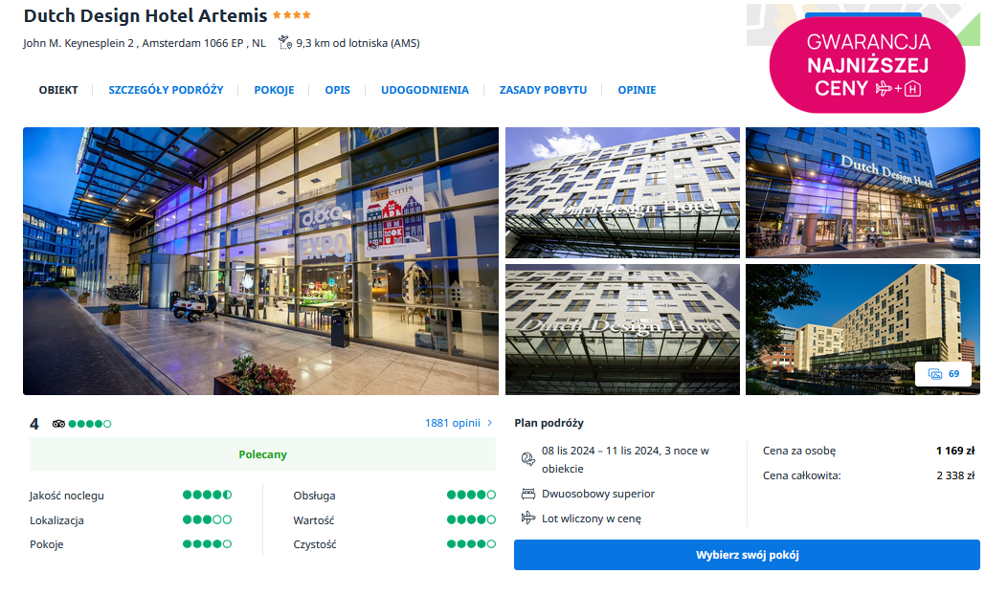Viewport: 1008px width, 596px height.
Task: Switch to SZCZEGÓŁY PODRÓŻY tab
Action: click(166, 90)
